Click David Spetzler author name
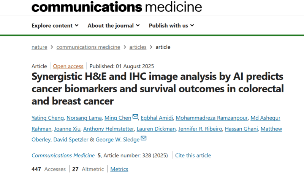The width and height of the screenshot is (304, 182). 71,140
